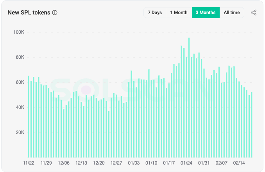Click the 12/06 date label

[64, 163]
